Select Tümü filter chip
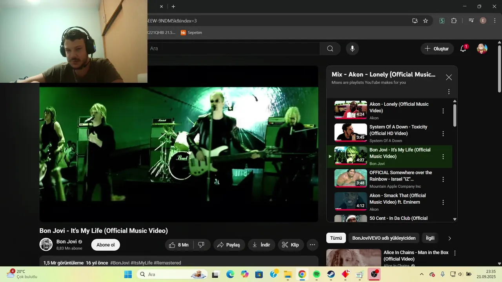Screen dimensions: 502x282 [336, 238]
